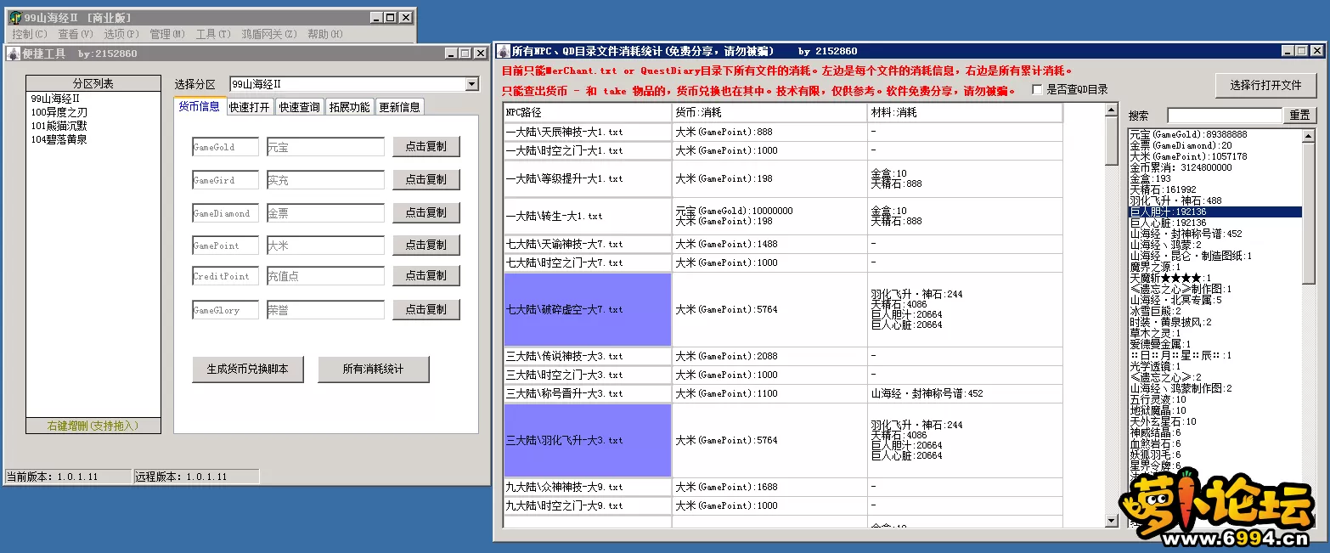The height and width of the screenshot is (553, 1330).
Task: Select 金币累消: 3124800000 entry
Action: [x=1214, y=167]
